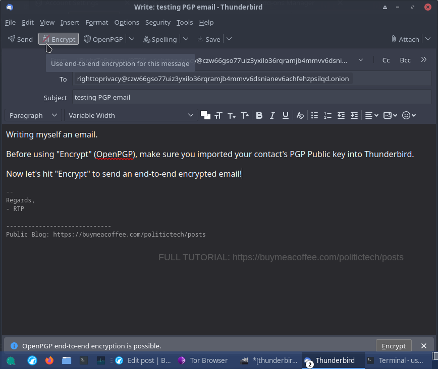This screenshot has width=438, height=369.
Task: Add a Cc address field
Action: coord(386,60)
